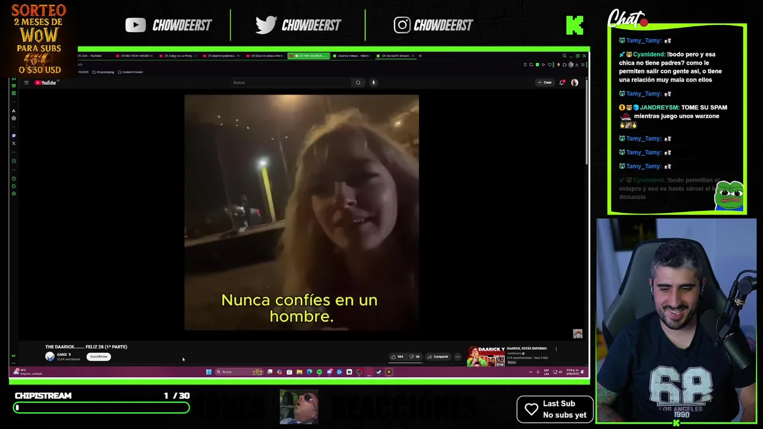The image size is (763, 429).
Task: Click JANDREYSM username in chat
Action: coord(659,107)
